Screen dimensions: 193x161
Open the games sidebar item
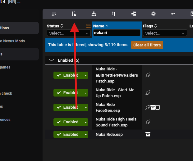5,67
